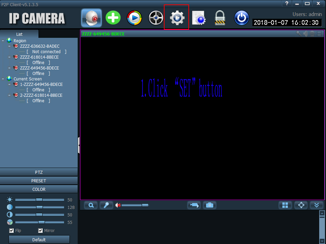The height and width of the screenshot is (244, 326).
Task: Click the Default color reset button
Action: tap(39, 240)
